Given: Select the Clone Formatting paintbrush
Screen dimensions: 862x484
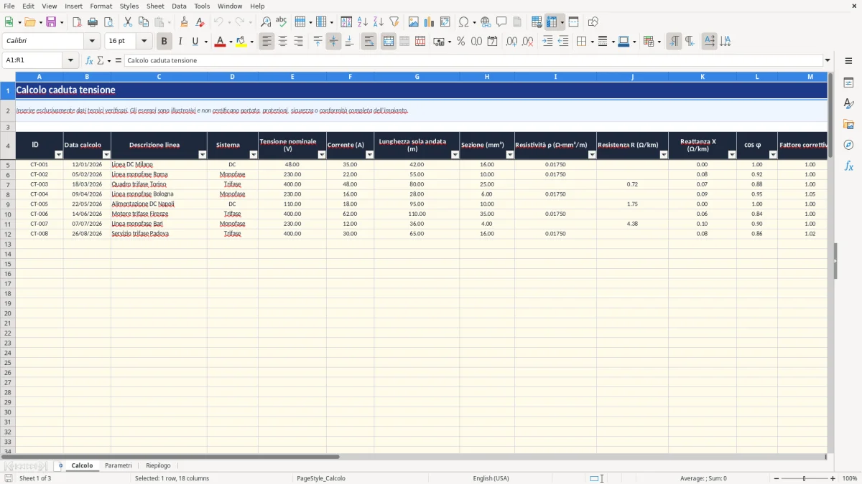Looking at the screenshot, I should (185, 22).
